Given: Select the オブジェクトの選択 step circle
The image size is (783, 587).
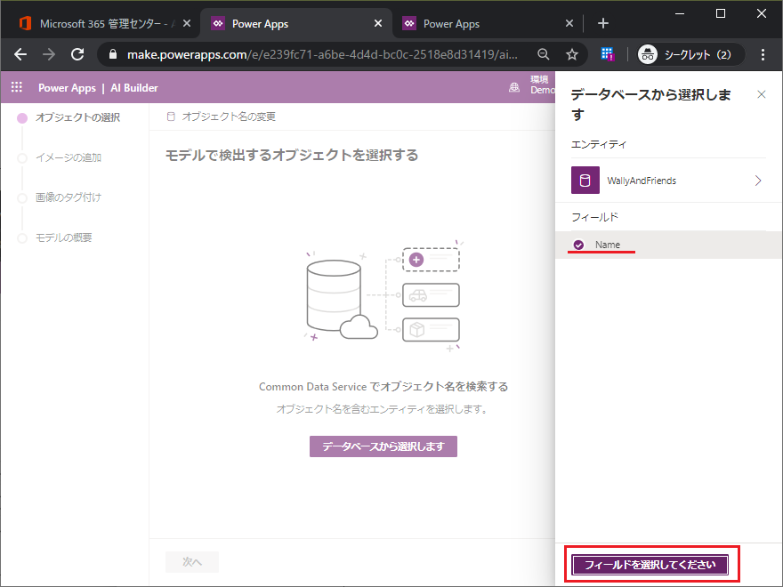Looking at the screenshot, I should [x=22, y=117].
